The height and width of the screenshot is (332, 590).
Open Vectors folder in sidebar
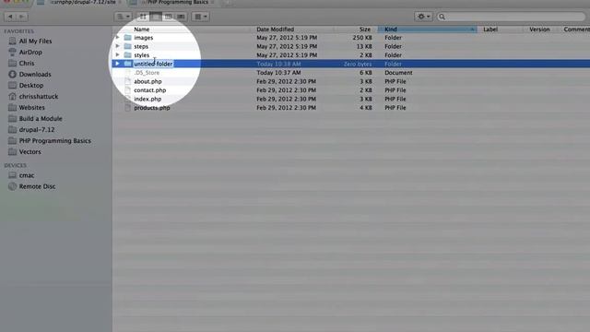point(29,151)
